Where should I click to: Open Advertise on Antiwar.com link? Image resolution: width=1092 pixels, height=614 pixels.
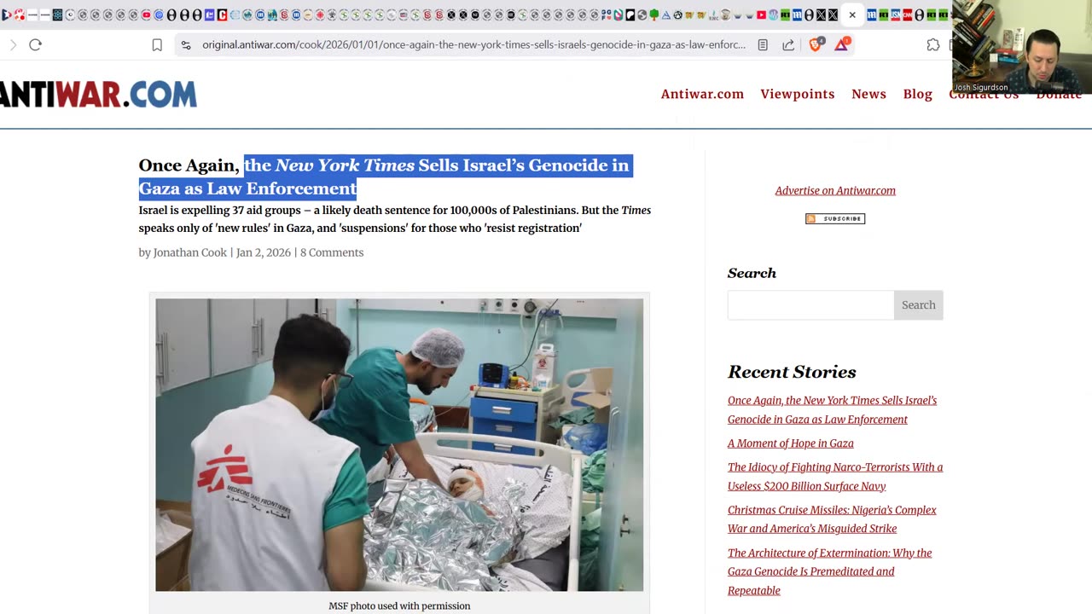[x=835, y=190]
